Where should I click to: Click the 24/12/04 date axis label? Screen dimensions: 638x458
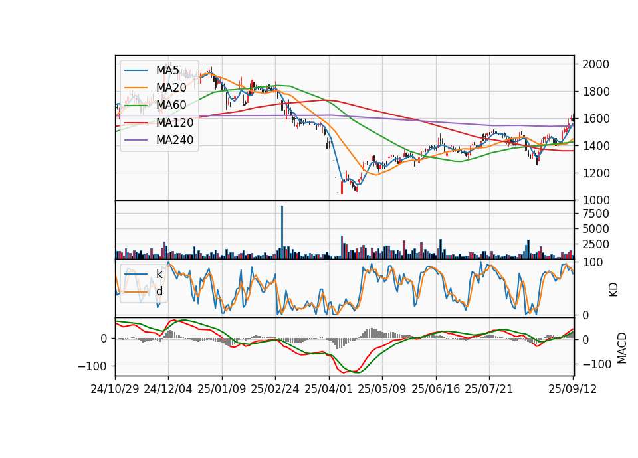168,389
